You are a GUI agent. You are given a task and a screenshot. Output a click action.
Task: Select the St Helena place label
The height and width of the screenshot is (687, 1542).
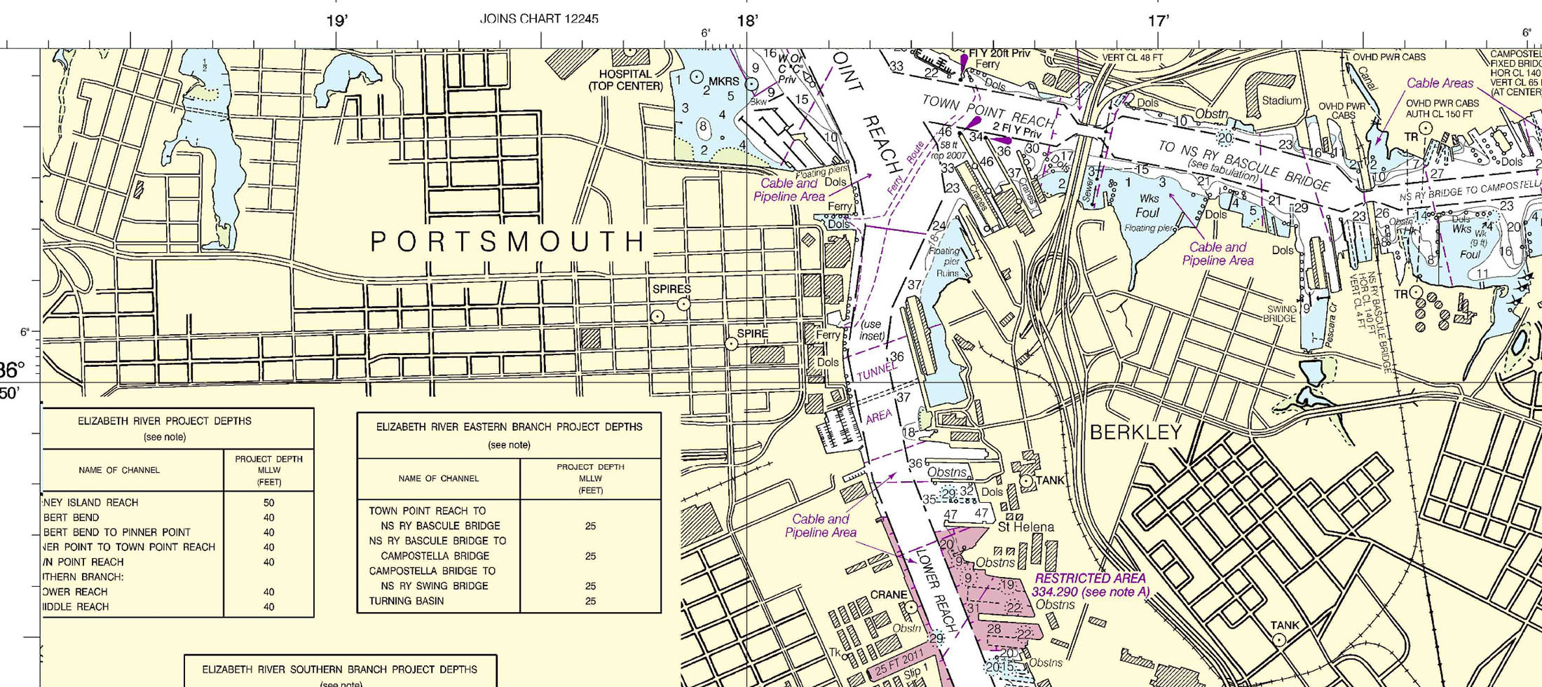(1025, 527)
